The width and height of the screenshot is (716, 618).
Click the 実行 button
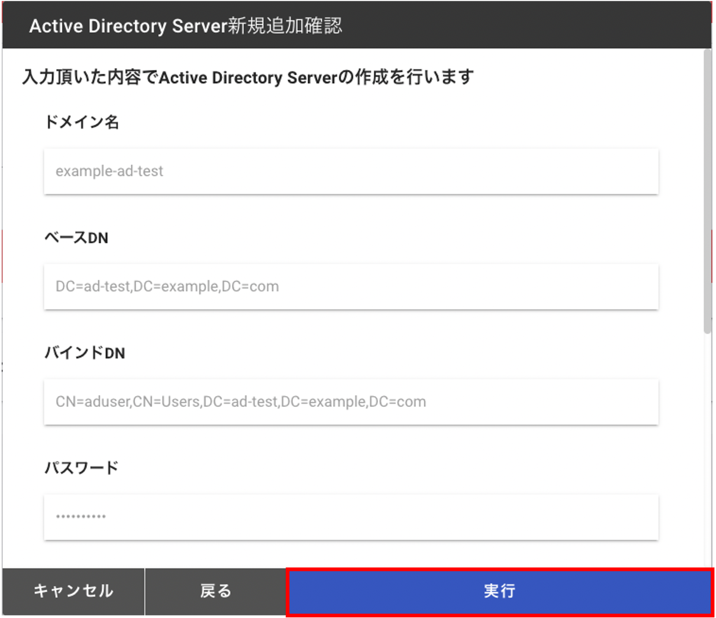coord(500,592)
